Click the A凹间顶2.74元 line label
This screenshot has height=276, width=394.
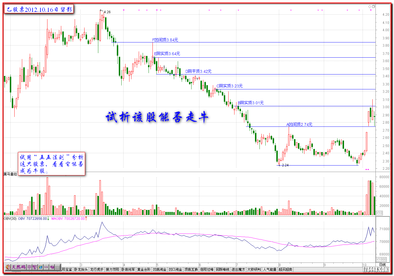[x=299, y=124]
